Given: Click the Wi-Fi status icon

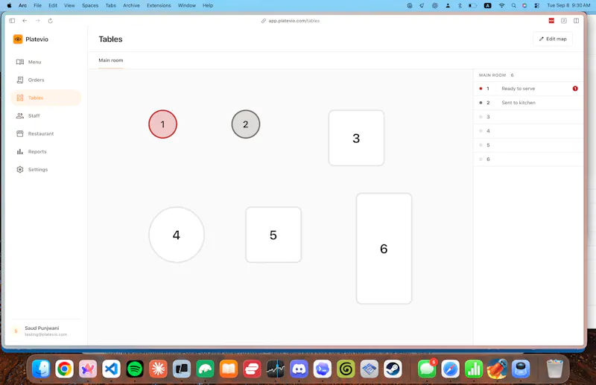Looking at the screenshot, I should 501,5.
